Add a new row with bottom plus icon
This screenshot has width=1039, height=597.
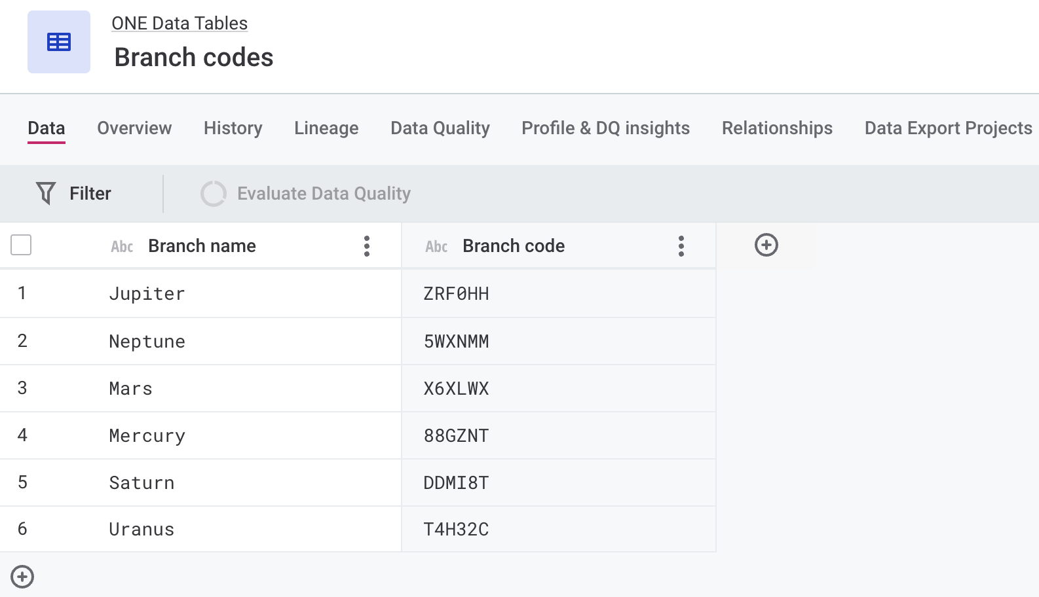pyautogui.click(x=22, y=577)
